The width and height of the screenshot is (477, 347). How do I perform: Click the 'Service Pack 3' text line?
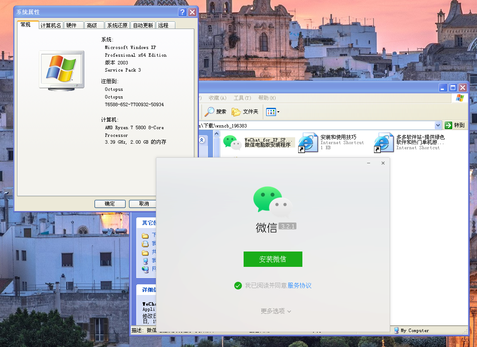[x=123, y=70]
